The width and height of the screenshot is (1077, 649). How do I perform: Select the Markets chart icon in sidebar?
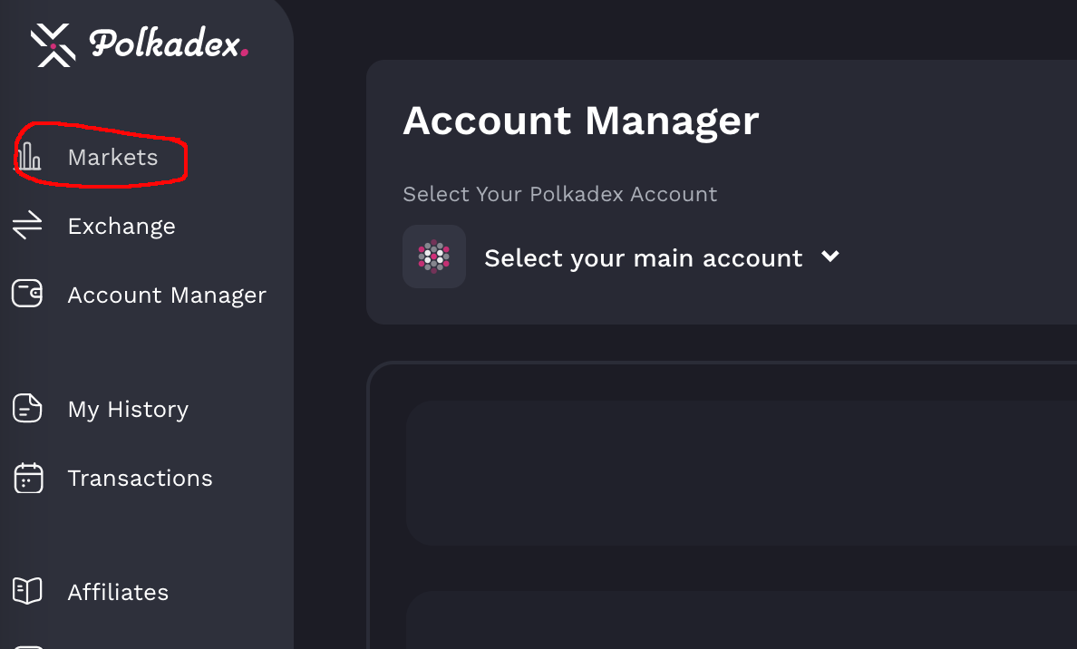click(x=28, y=156)
